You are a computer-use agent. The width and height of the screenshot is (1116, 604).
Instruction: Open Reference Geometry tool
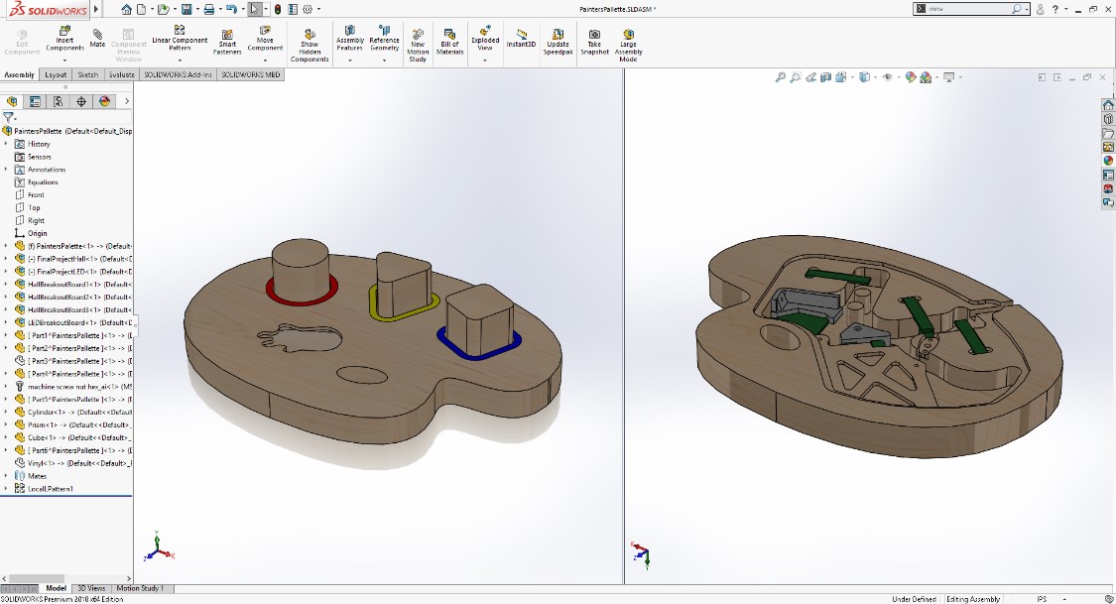pos(384,39)
